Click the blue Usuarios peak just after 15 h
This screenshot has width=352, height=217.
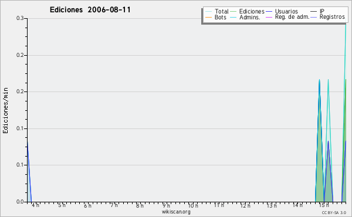(328, 171)
